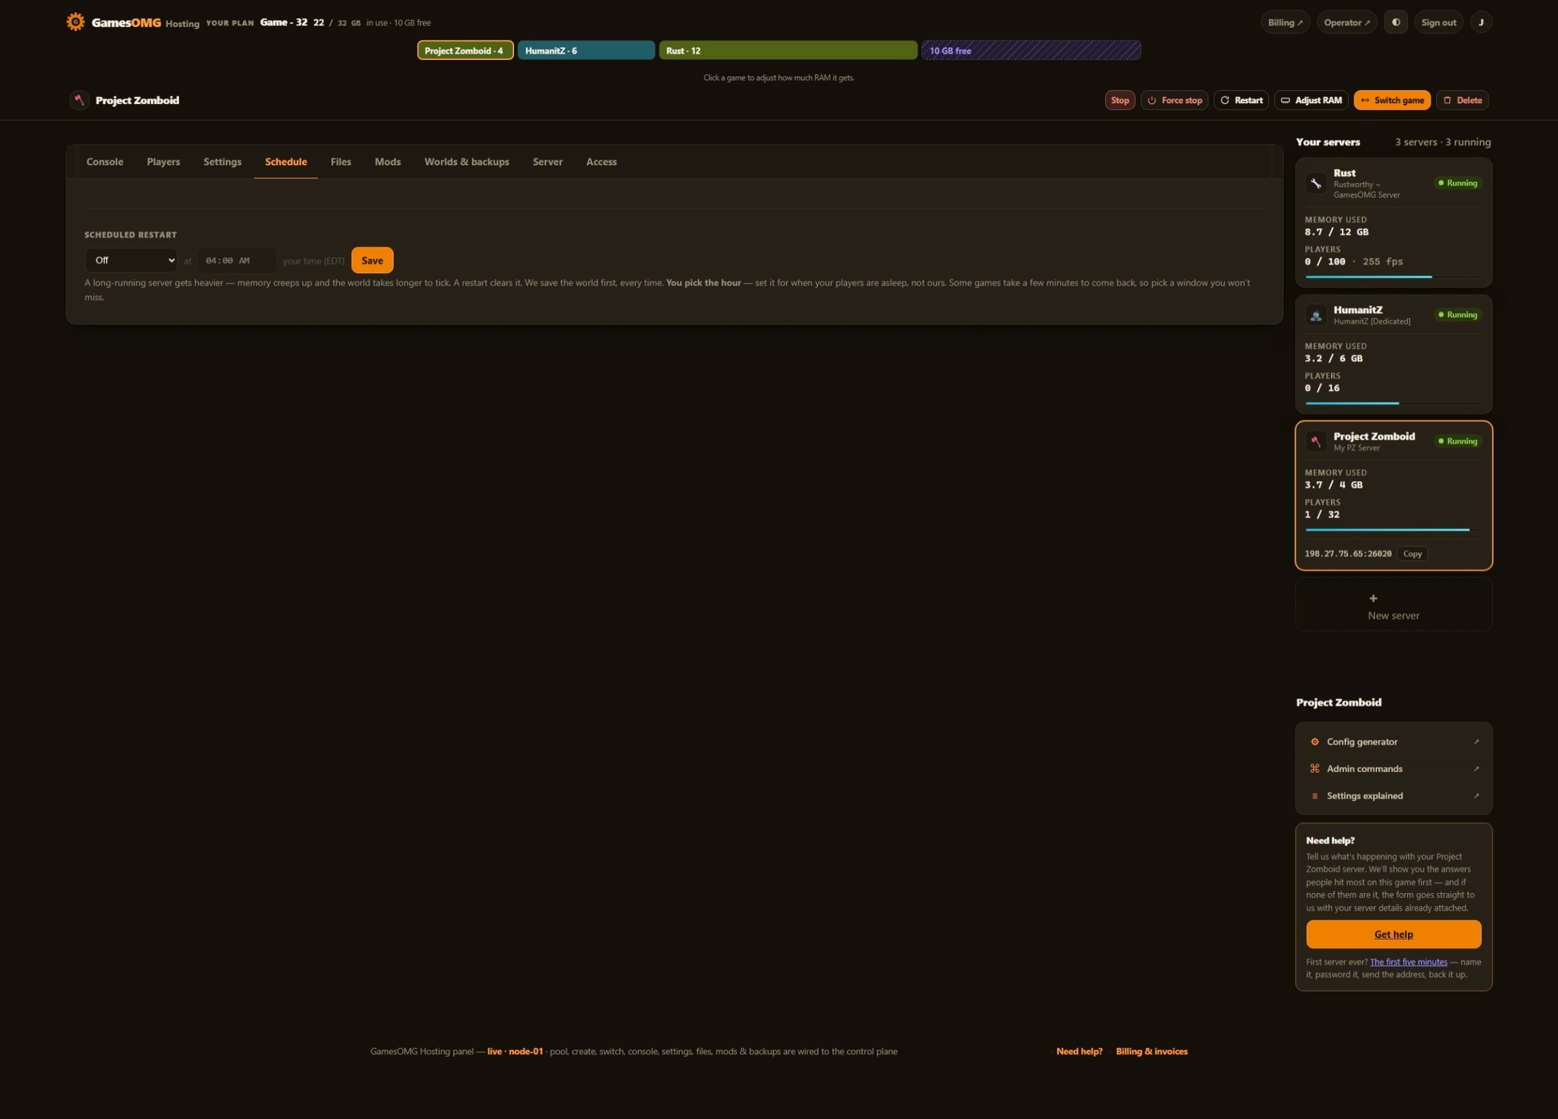Open the Worlds & backups tab
The height and width of the screenshot is (1119, 1558).
click(467, 162)
